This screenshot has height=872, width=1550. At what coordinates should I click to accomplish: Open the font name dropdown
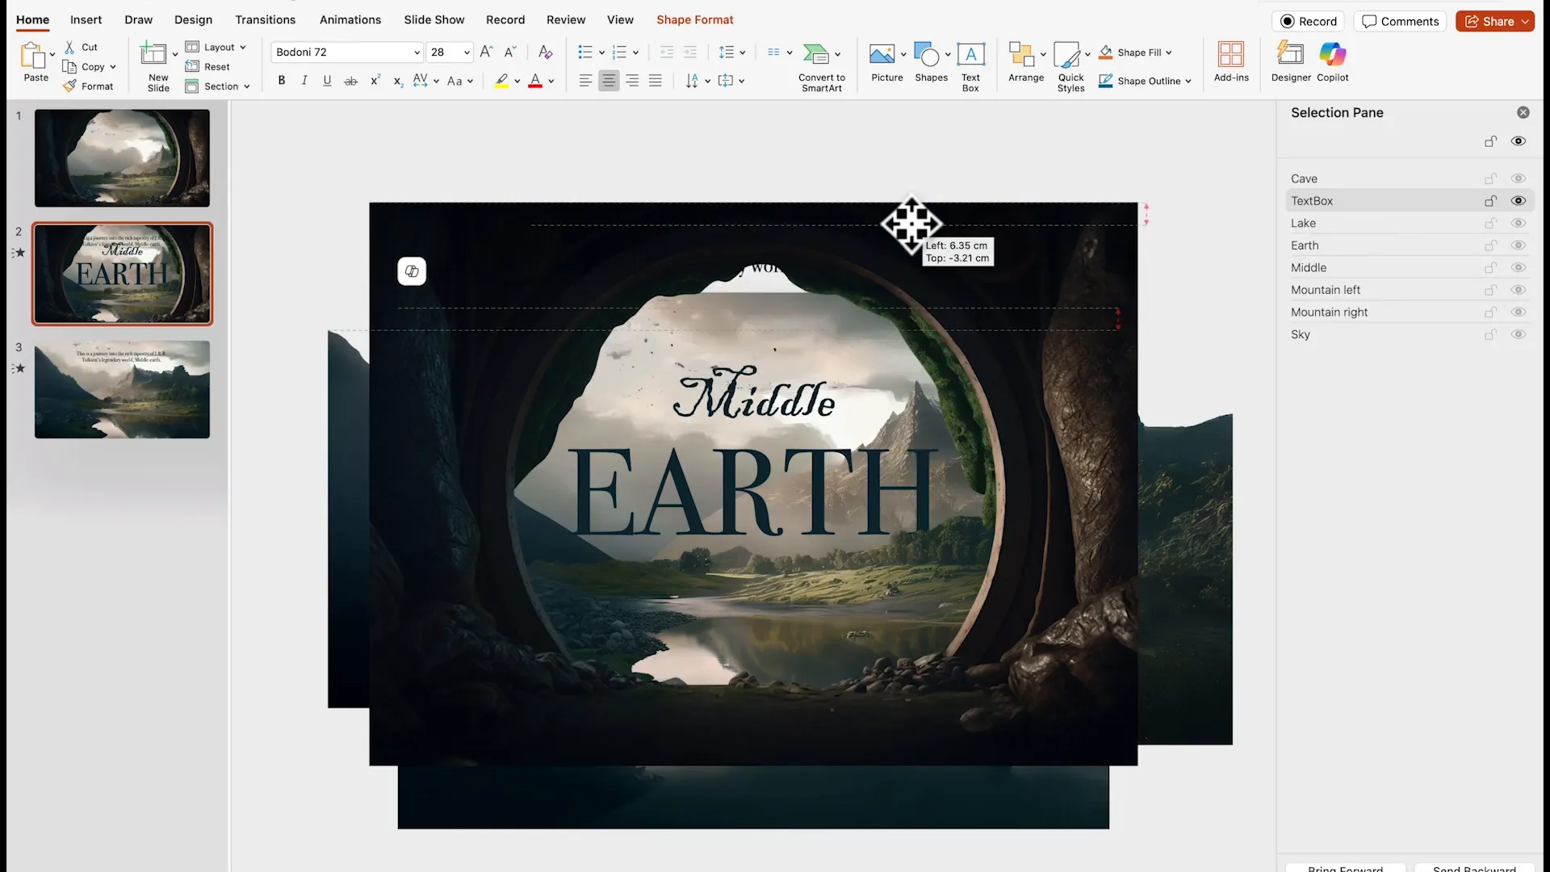(417, 52)
